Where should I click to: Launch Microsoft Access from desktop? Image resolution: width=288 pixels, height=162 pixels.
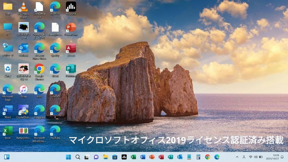pyautogui.click(x=70, y=49)
